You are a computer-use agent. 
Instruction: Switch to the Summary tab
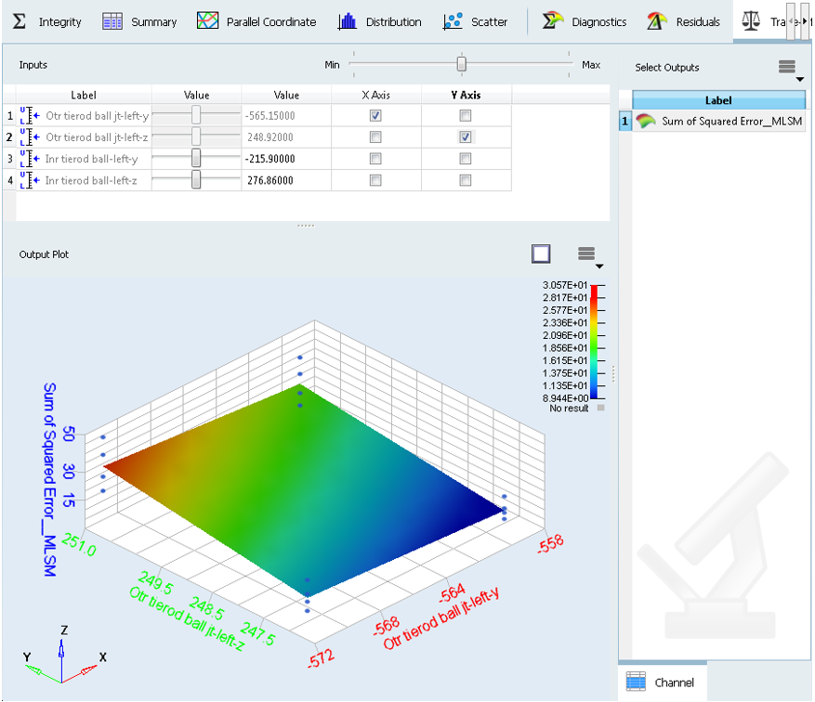tap(139, 21)
